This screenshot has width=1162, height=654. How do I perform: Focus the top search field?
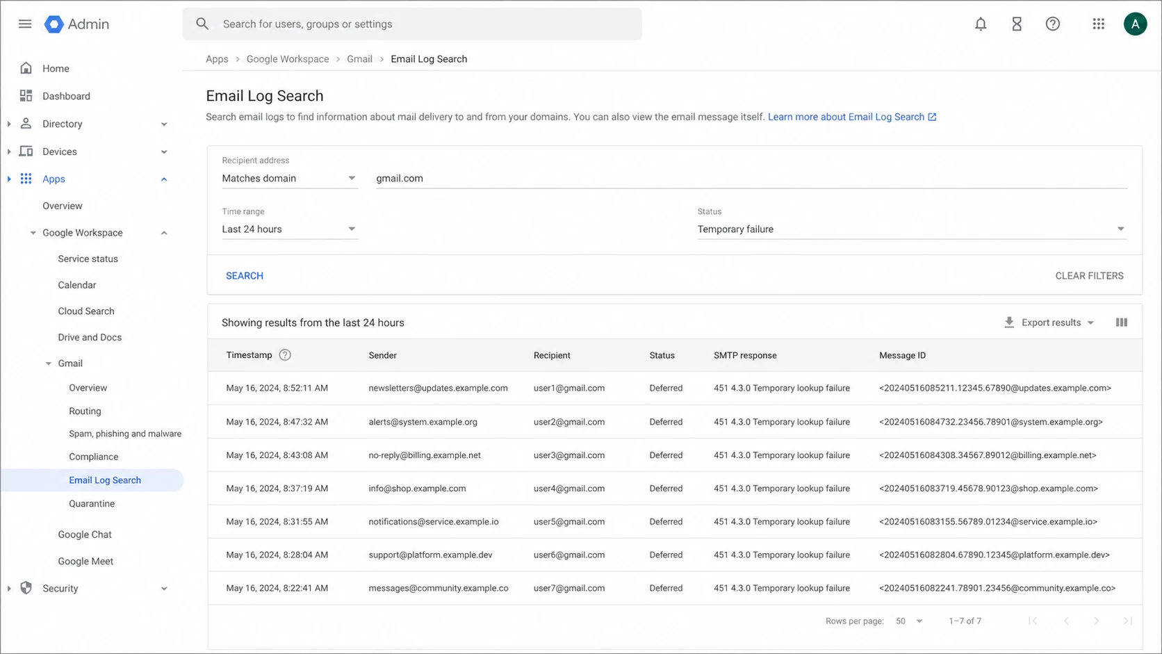click(x=412, y=24)
